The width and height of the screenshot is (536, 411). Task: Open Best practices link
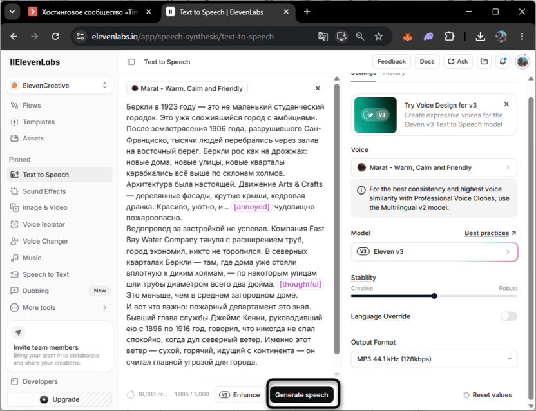coord(490,233)
